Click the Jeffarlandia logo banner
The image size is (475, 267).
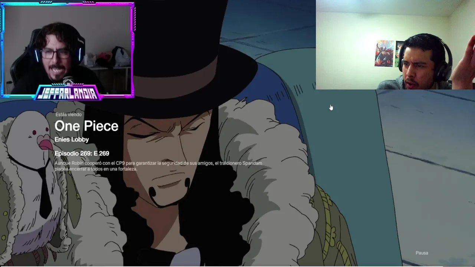[68, 92]
